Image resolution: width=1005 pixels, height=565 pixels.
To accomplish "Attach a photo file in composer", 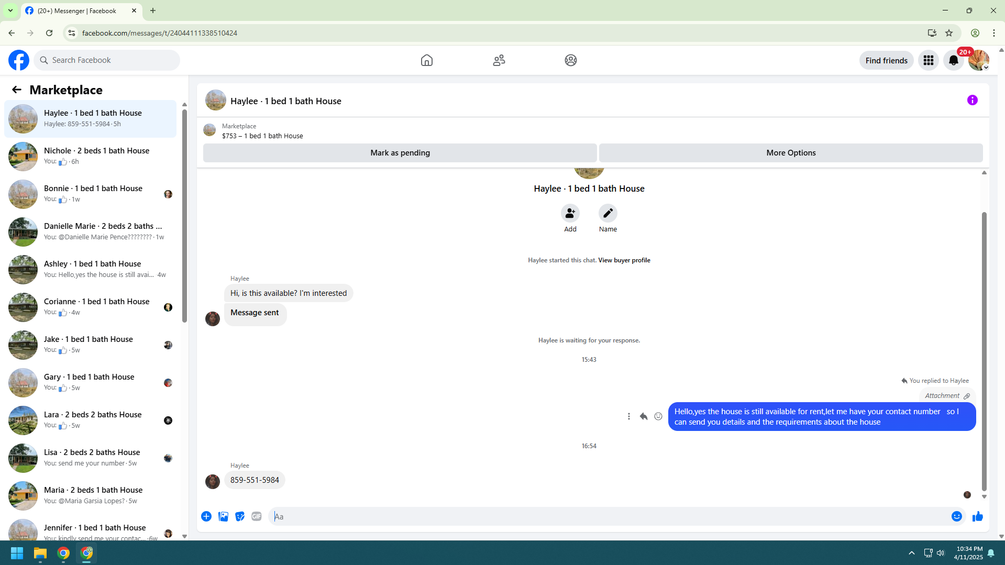I will [223, 516].
